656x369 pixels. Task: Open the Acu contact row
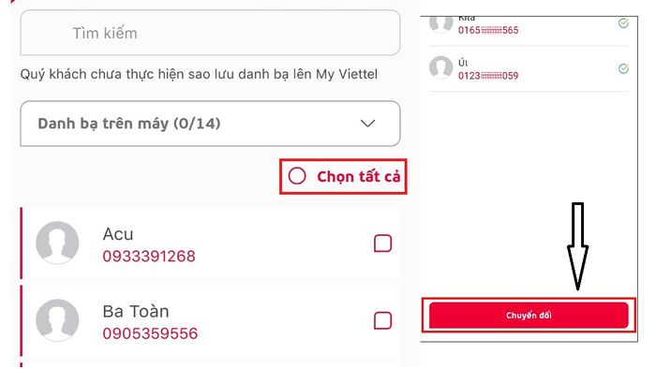tap(211, 244)
